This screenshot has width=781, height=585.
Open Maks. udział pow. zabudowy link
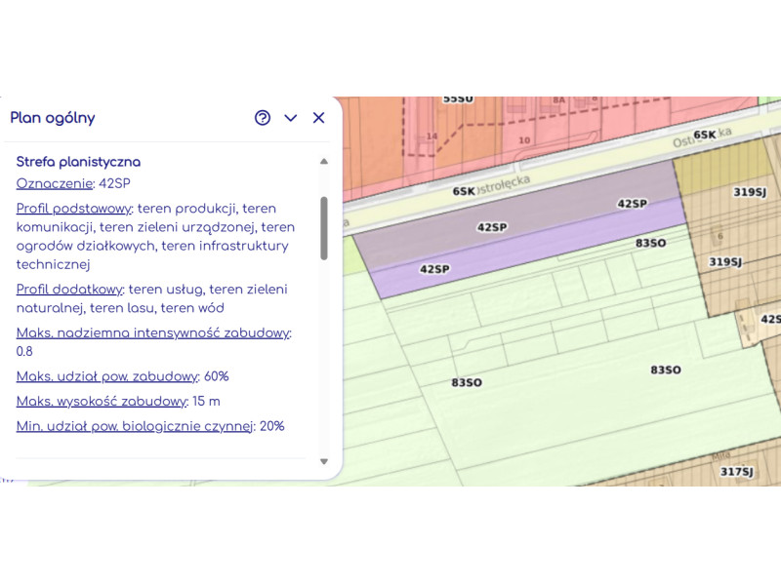(107, 376)
